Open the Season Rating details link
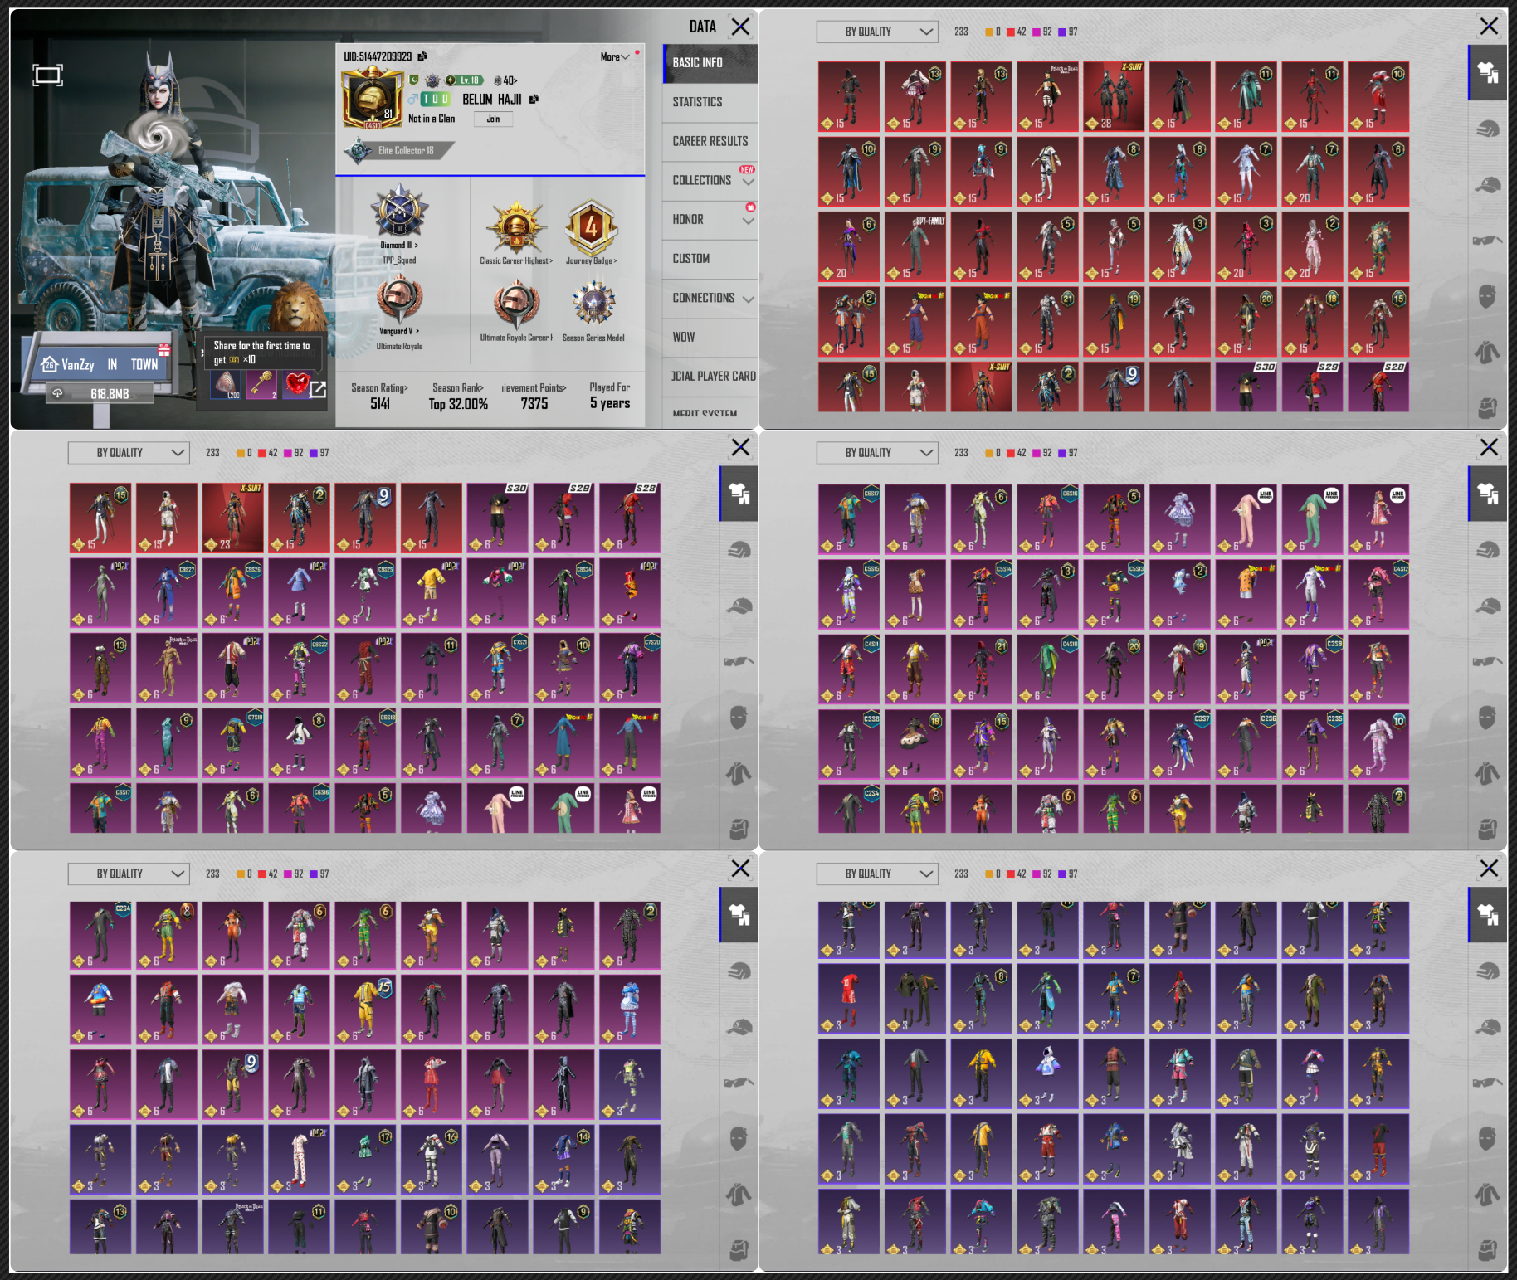1517x1280 pixels. (x=379, y=387)
